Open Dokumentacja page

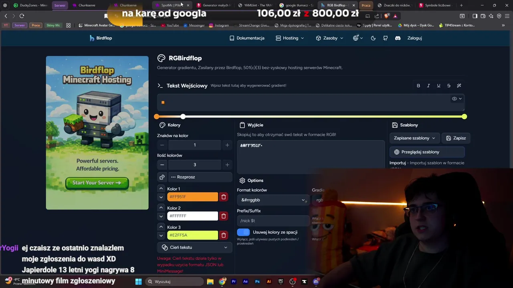(247, 38)
